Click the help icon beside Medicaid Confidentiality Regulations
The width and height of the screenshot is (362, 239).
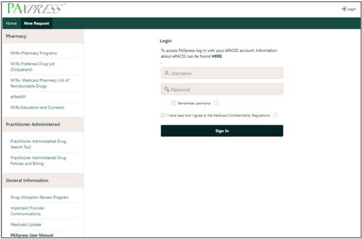pyautogui.click(x=275, y=116)
